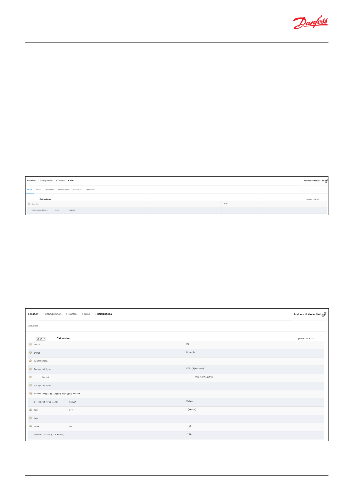Viewport: 354px width, 501px height.
Task: Click the icon beside the New row
Action: click(x=30, y=418)
